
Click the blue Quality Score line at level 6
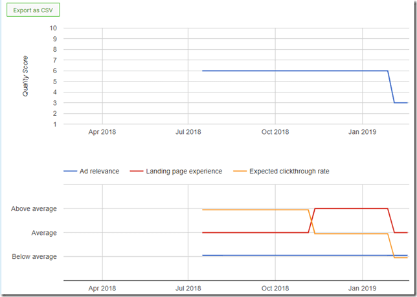pyautogui.click(x=291, y=71)
